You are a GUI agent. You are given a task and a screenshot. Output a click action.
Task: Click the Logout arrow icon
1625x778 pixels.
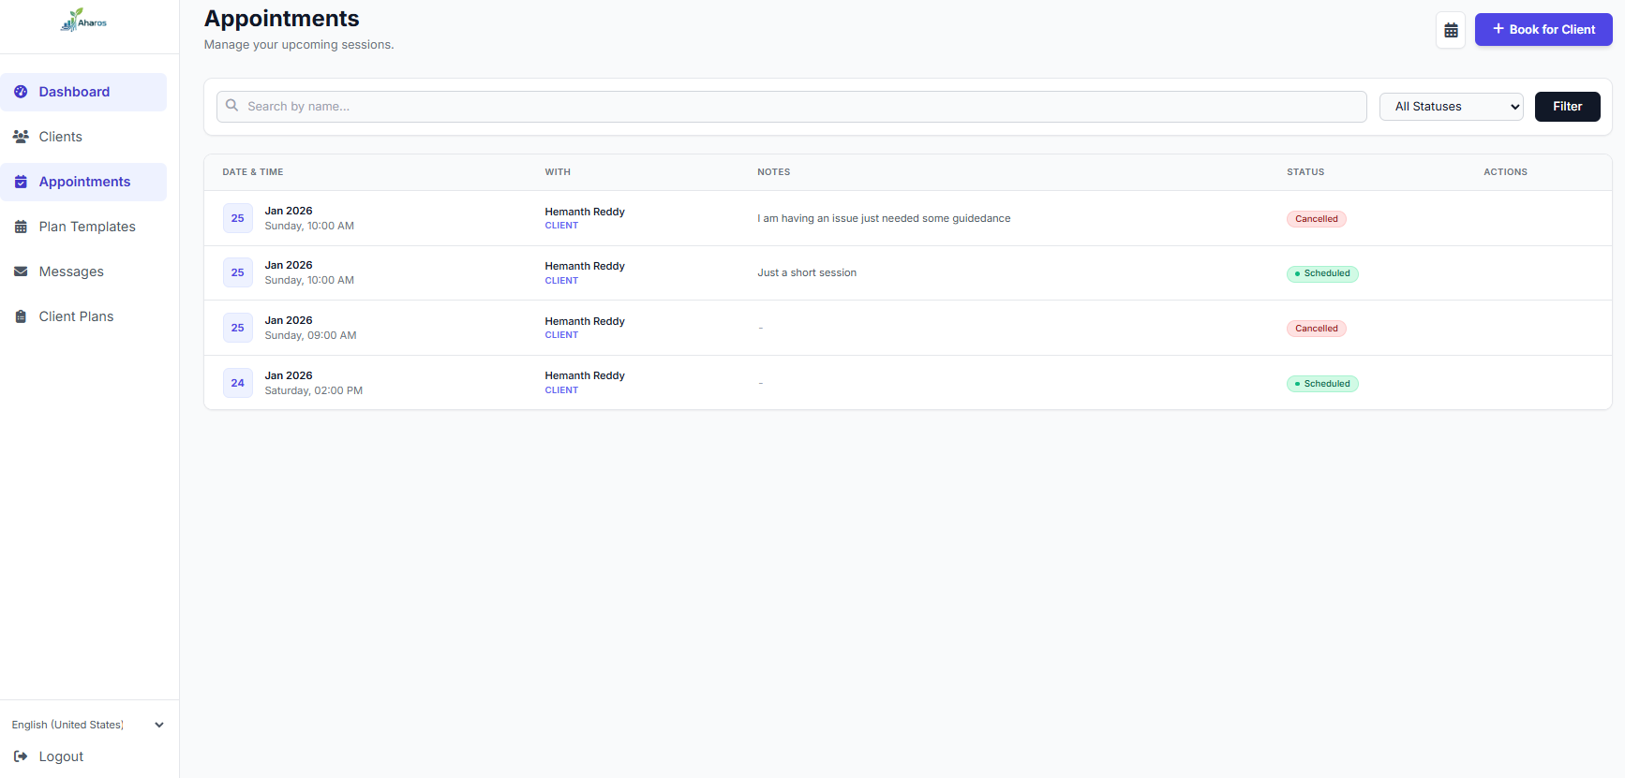[x=21, y=756]
